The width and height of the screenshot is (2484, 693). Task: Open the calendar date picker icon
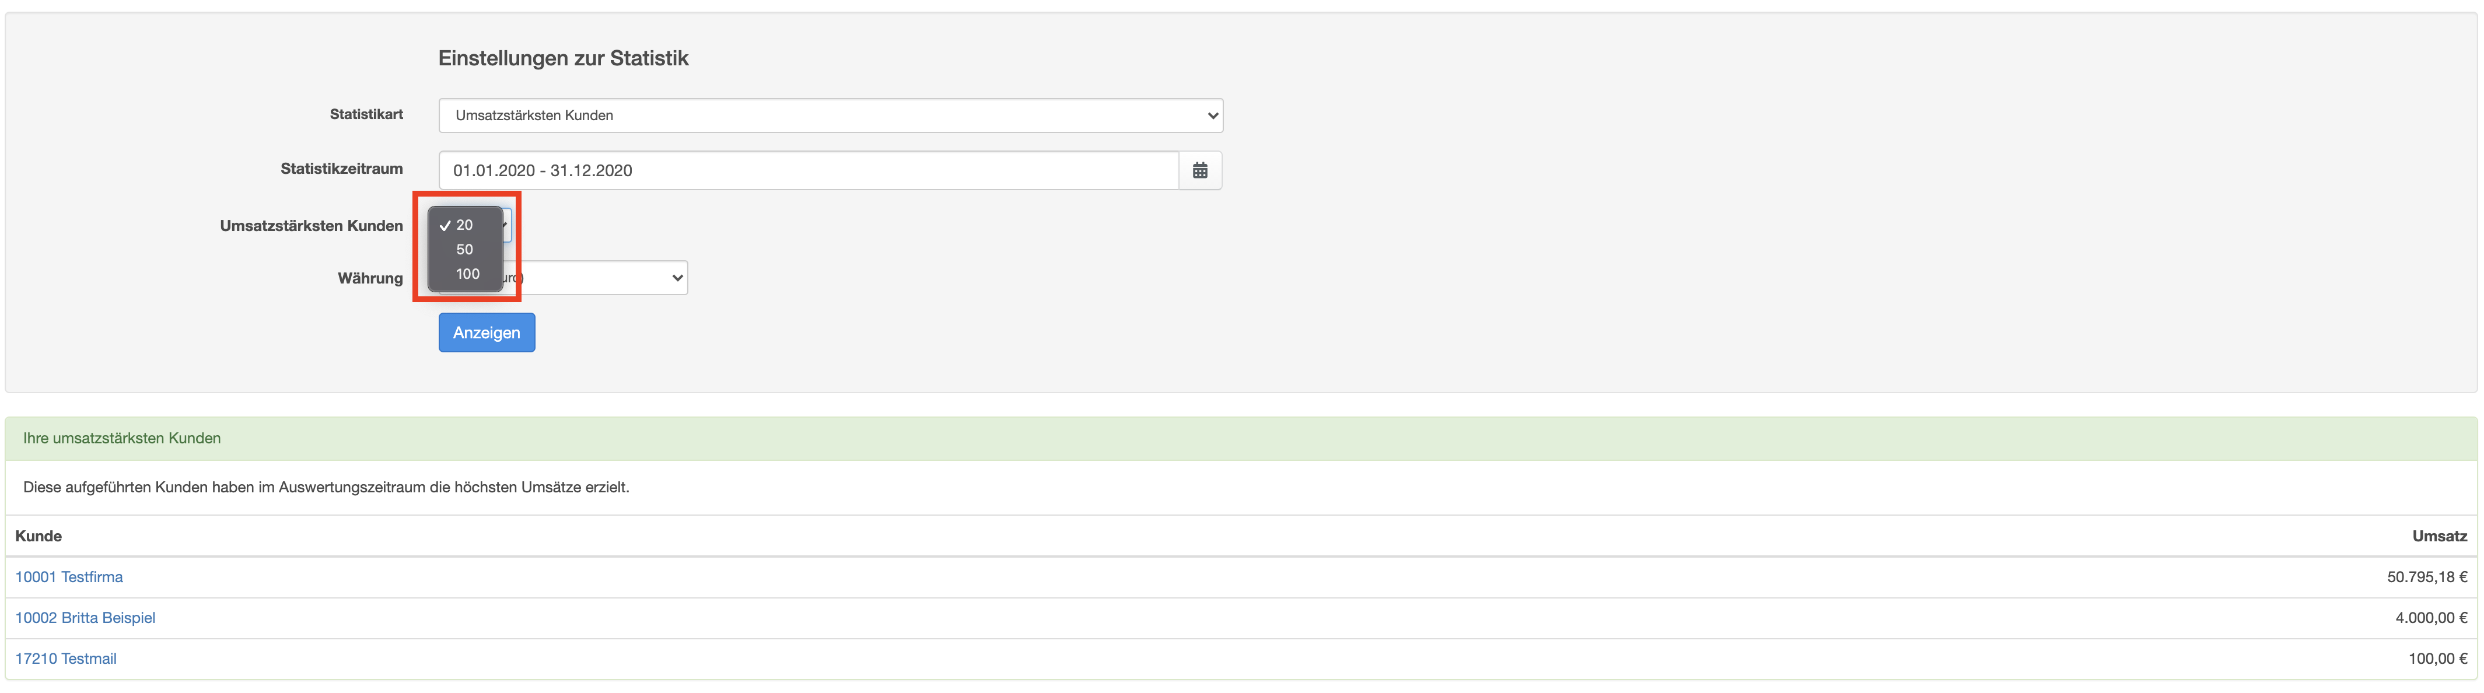(x=1199, y=170)
